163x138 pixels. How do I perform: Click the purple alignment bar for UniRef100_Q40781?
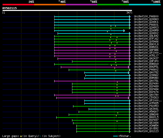[92, 81]
